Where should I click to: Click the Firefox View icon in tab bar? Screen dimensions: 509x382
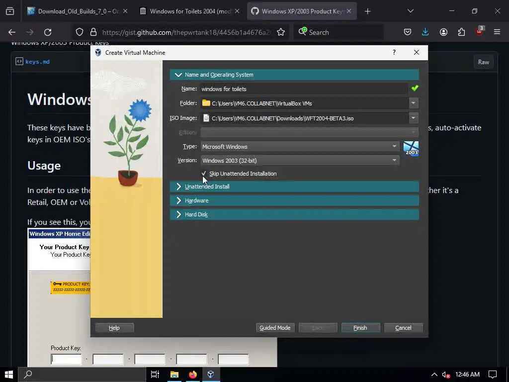coord(10,11)
